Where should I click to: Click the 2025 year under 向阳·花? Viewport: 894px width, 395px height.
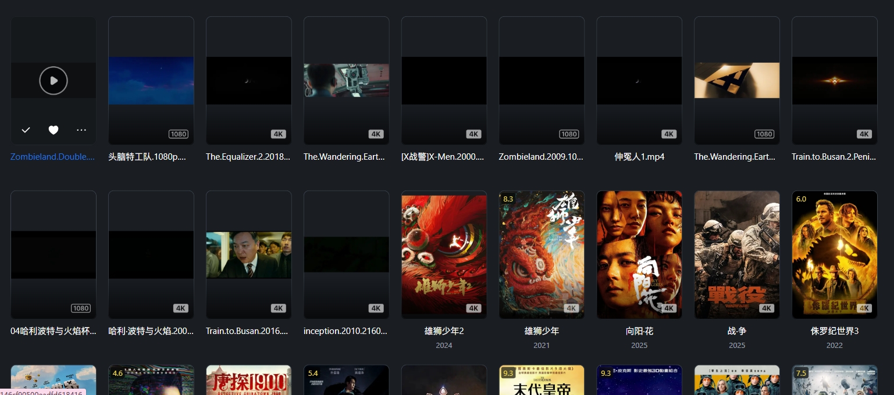tap(639, 346)
